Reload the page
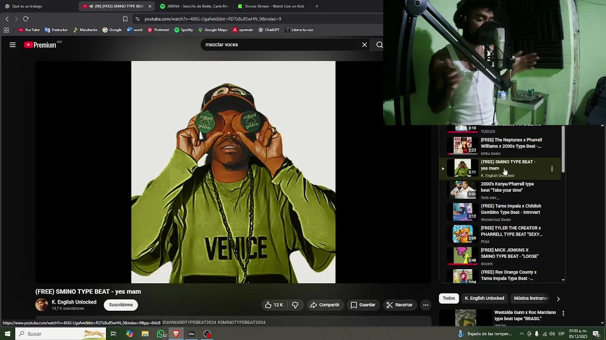606x340 pixels. click(x=26, y=19)
